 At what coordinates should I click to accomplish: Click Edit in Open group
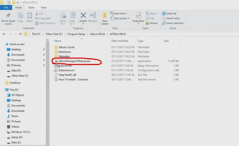pyautogui.click(x=150, y=18)
